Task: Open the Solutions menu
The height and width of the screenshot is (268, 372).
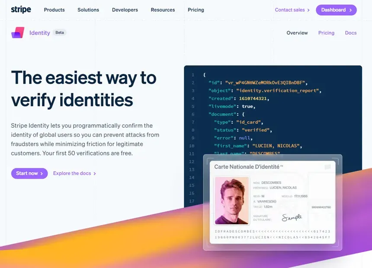Action: click(x=88, y=10)
